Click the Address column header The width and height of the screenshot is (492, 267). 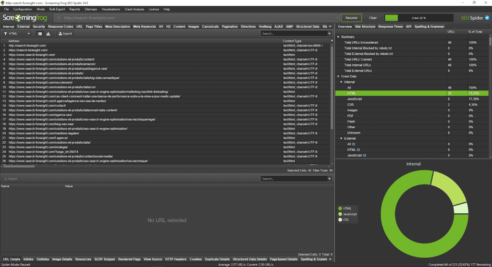(x=144, y=41)
